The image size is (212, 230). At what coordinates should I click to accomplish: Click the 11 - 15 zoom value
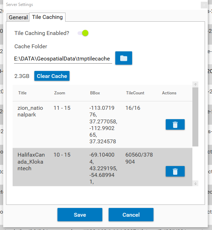[x=62, y=108]
